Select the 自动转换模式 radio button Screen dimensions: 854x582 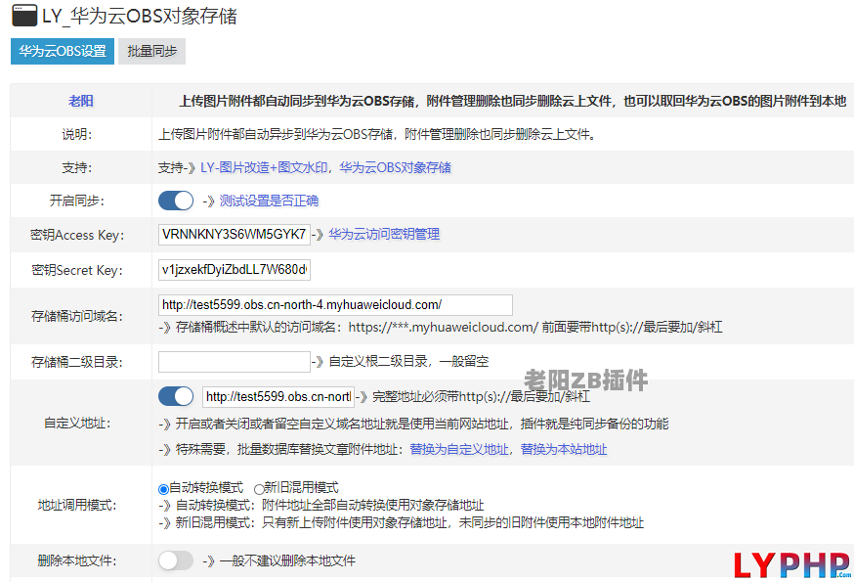[x=163, y=489]
